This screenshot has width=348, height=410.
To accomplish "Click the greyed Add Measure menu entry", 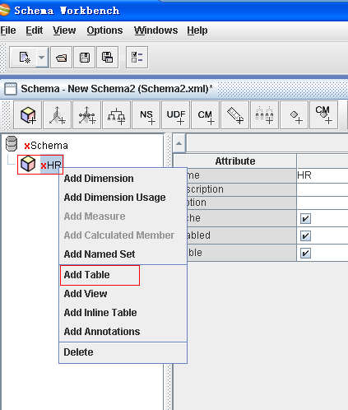I will [x=123, y=217].
